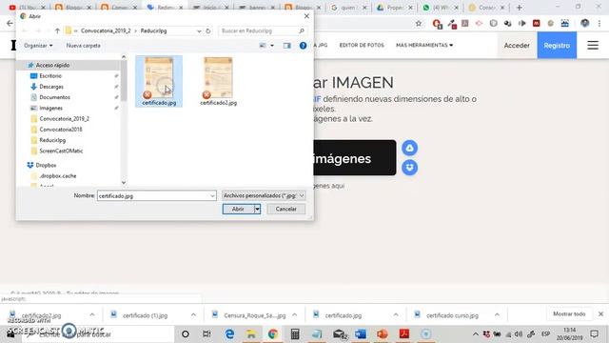The width and height of the screenshot is (609, 343).
Task: Click Mostrar todo in downloads bar
Action: [x=569, y=313]
